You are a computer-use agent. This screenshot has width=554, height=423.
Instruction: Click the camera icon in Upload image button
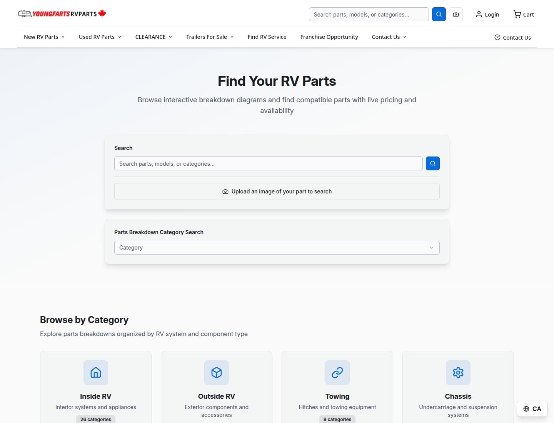pyautogui.click(x=225, y=192)
